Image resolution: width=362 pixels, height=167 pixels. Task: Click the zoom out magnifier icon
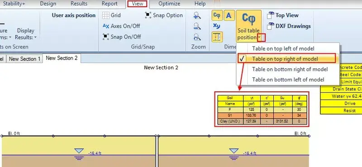(197, 26)
